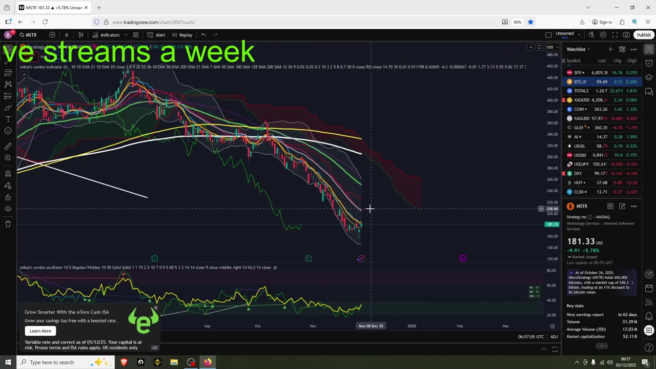Image resolution: width=656 pixels, height=369 pixels.
Task: Open chart settings hexagon icon
Action: click(x=603, y=35)
